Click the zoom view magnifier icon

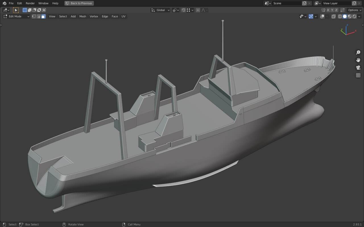[x=358, y=52]
